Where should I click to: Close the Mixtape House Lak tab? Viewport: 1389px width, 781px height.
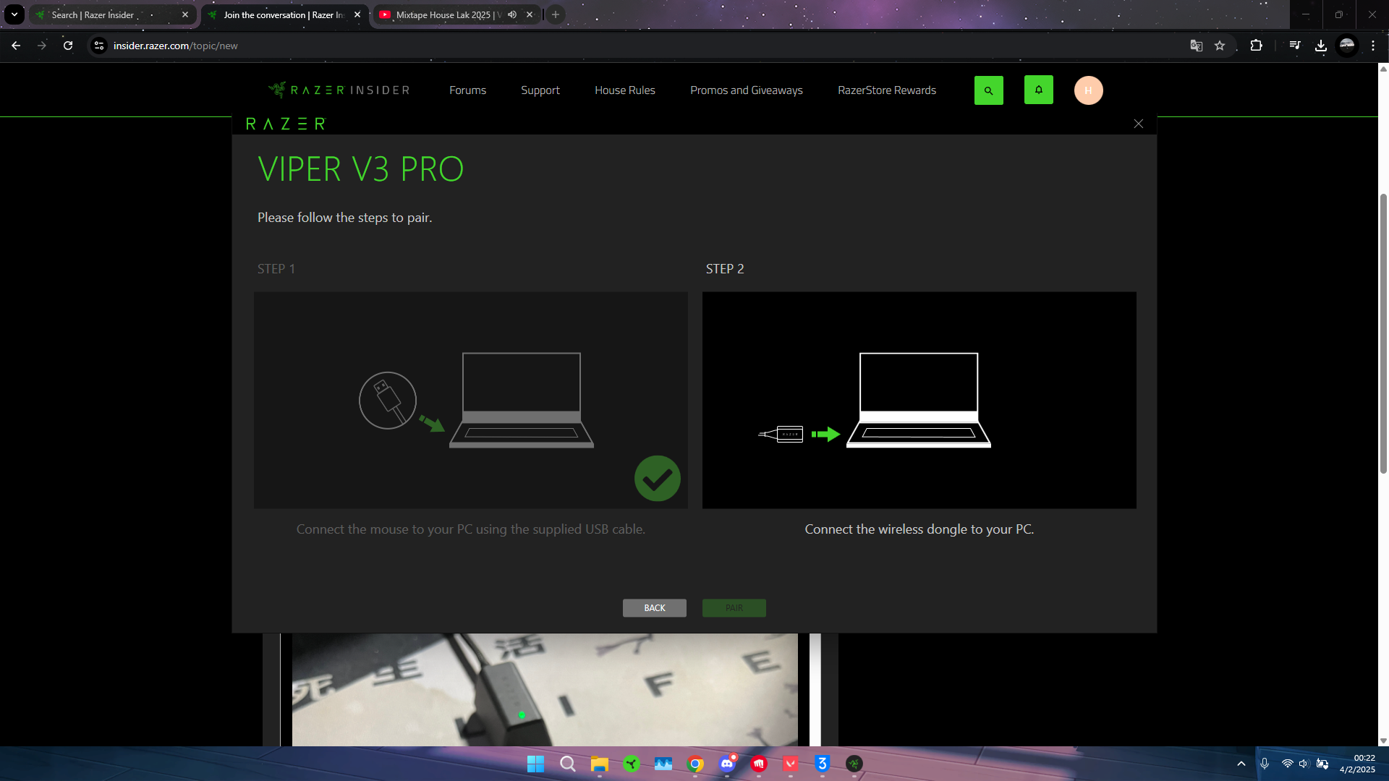[530, 14]
